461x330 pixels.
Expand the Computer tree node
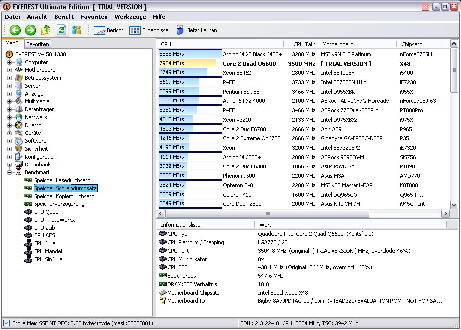point(10,62)
